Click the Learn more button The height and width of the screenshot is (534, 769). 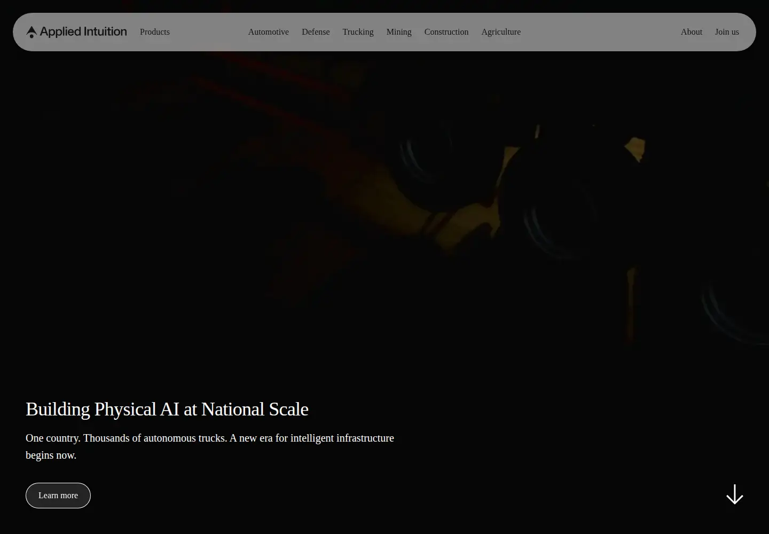58,496
